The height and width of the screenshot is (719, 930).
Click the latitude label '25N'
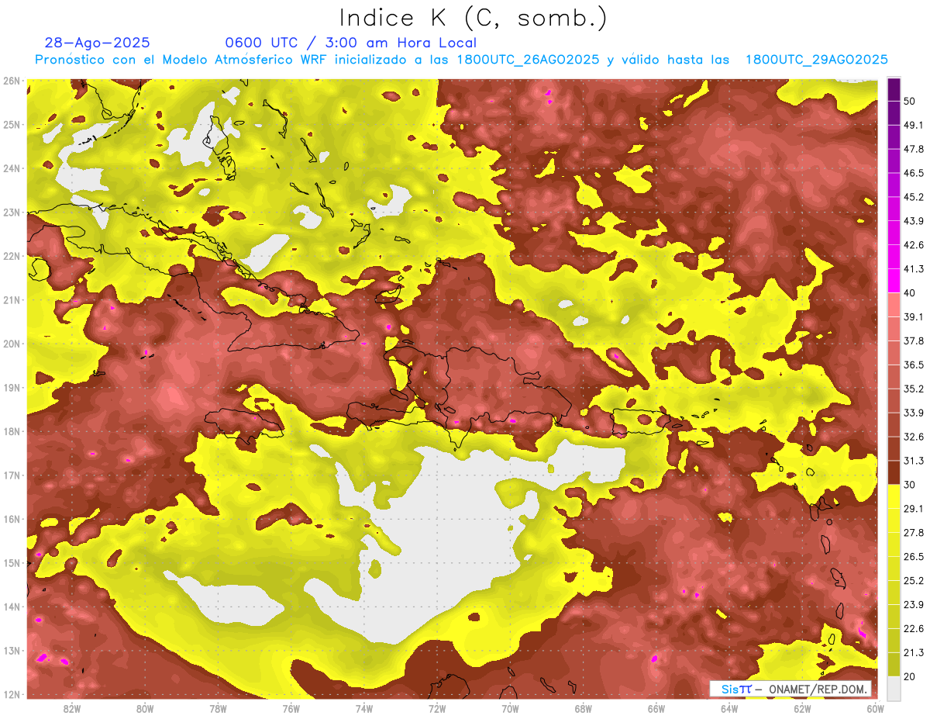point(12,124)
